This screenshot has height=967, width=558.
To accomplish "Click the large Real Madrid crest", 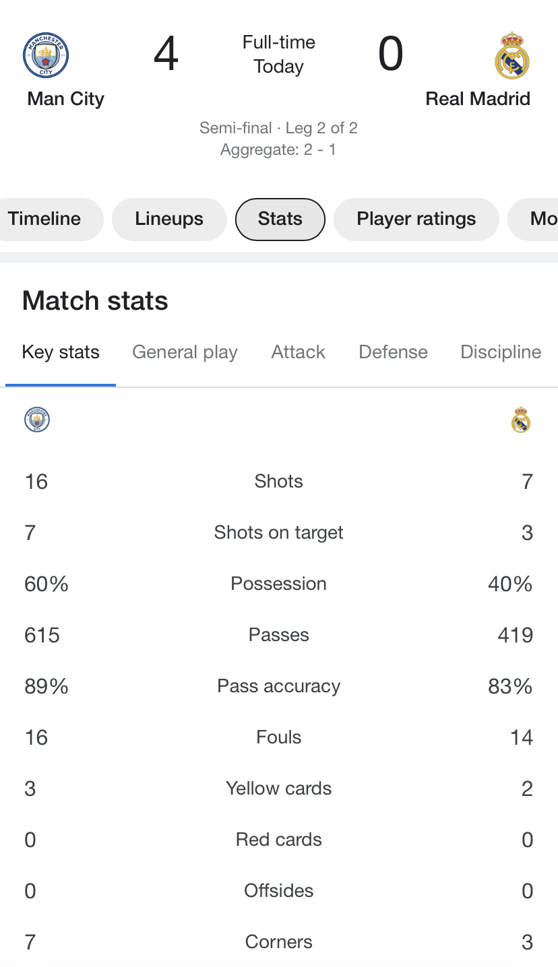I will click(x=512, y=55).
